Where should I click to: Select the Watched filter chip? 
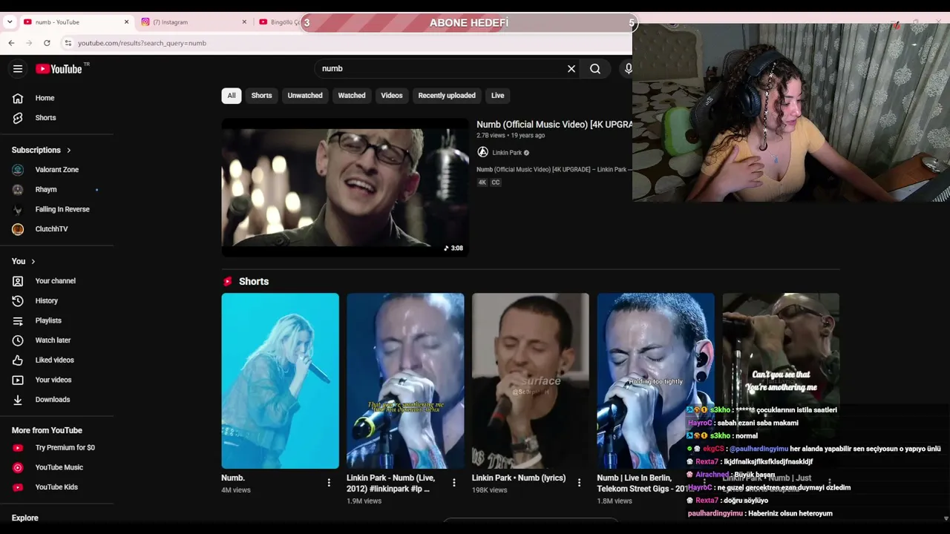point(352,96)
